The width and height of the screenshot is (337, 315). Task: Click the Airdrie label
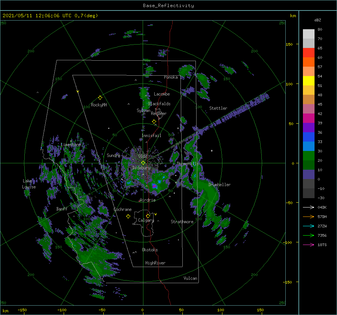(148, 200)
